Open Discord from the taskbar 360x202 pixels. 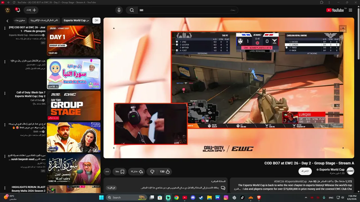193,198
